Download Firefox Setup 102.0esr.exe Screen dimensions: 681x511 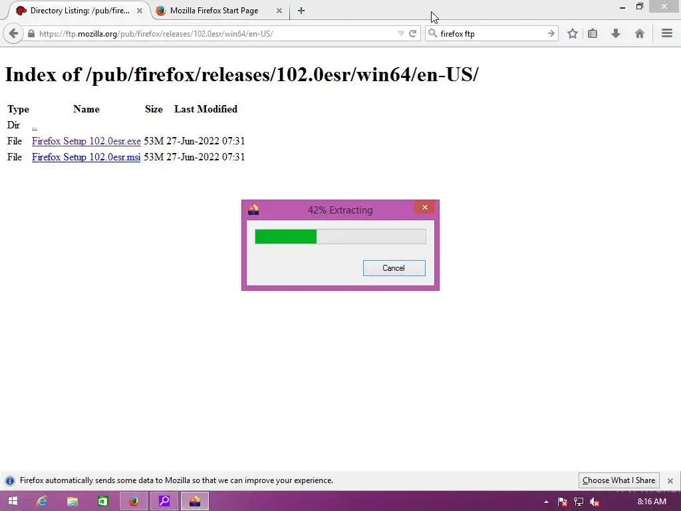[x=86, y=141]
